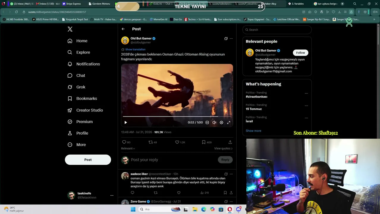Click the Reply button
The height and width of the screenshot is (214, 380).
tap(225, 160)
